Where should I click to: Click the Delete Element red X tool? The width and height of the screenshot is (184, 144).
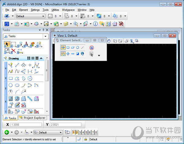(13, 51)
